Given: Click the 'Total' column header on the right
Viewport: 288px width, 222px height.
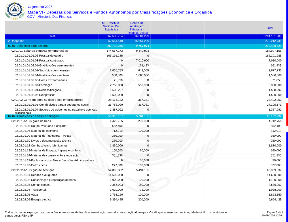Looking at the screenshot, I should [270, 28].
